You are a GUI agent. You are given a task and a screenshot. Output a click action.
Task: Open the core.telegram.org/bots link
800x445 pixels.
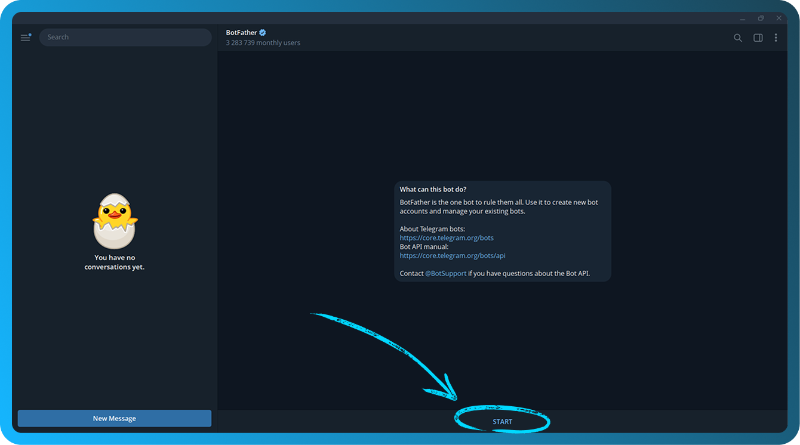click(447, 238)
